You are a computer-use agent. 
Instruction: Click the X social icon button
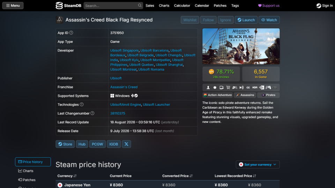(126, 144)
